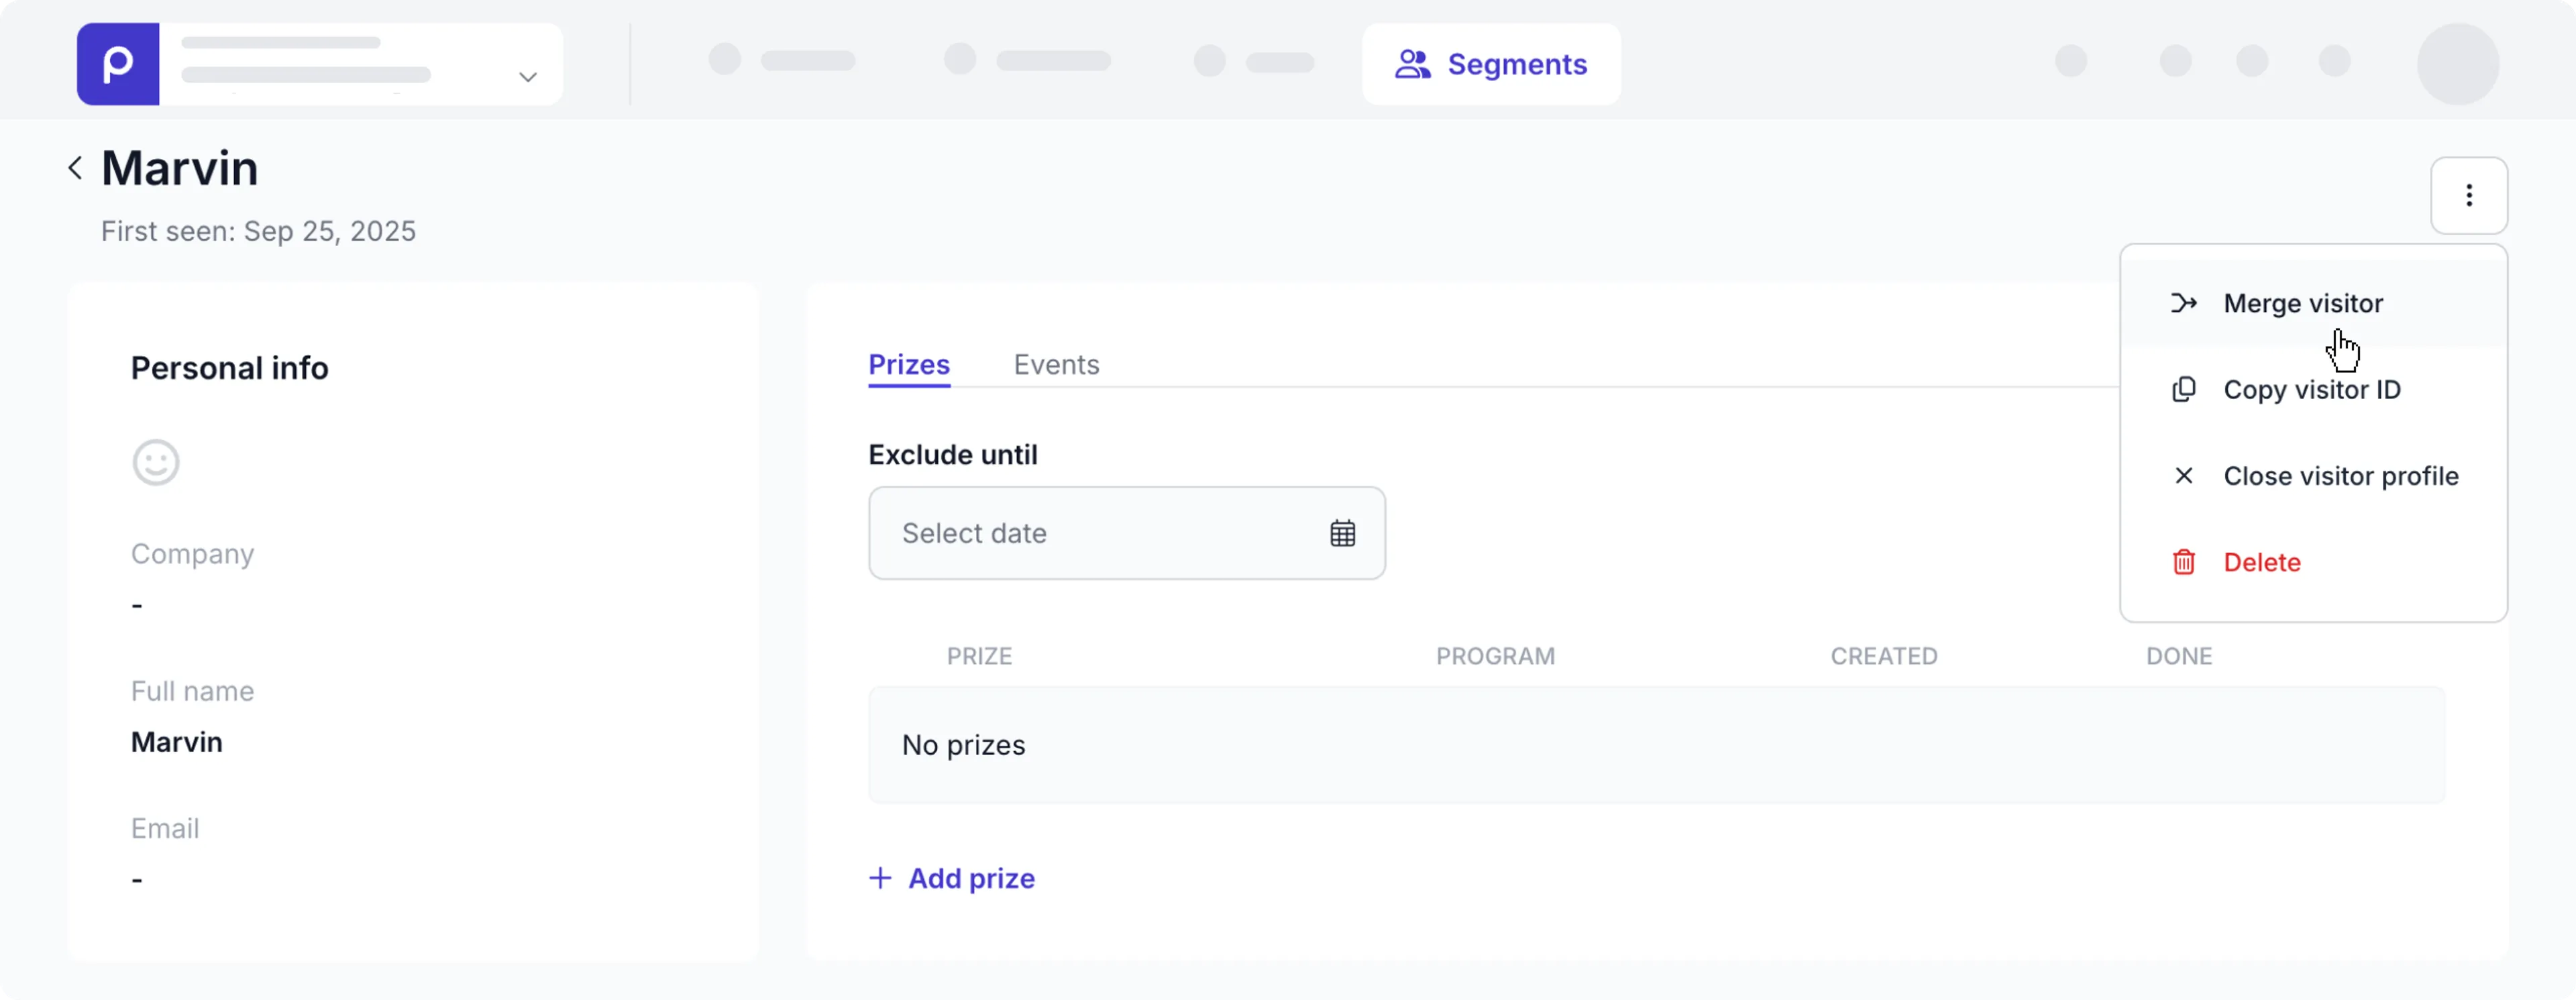
Task: Click the merge arrows icon beside Merge visitor
Action: 2185,303
